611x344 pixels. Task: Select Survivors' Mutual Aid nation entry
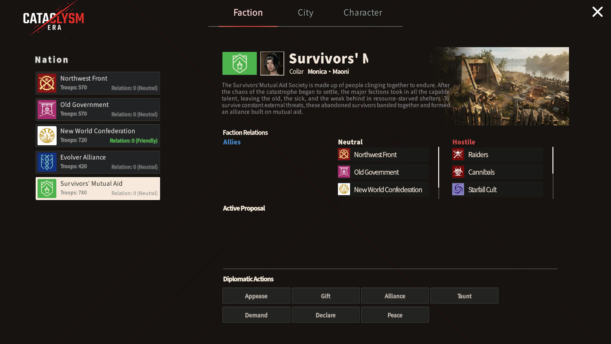(x=98, y=189)
